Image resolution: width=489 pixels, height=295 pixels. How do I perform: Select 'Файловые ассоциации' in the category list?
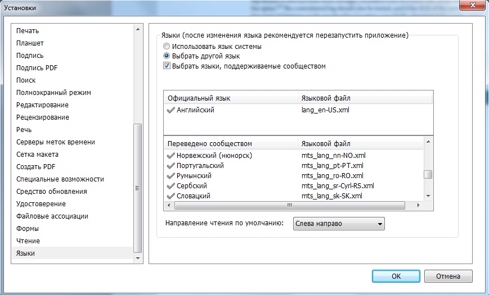pyautogui.click(x=52, y=216)
